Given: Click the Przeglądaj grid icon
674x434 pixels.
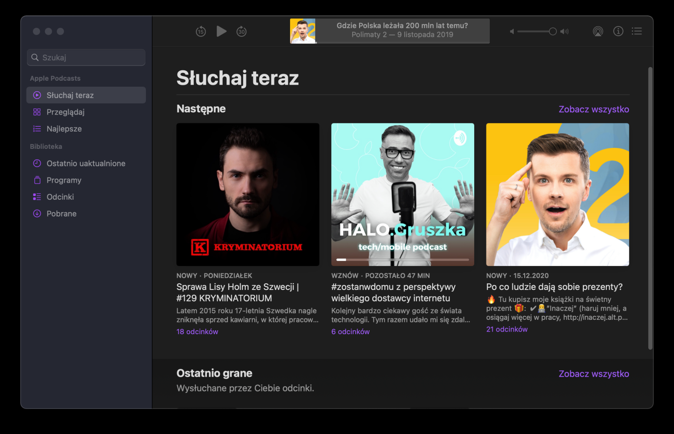Looking at the screenshot, I should click(x=37, y=112).
